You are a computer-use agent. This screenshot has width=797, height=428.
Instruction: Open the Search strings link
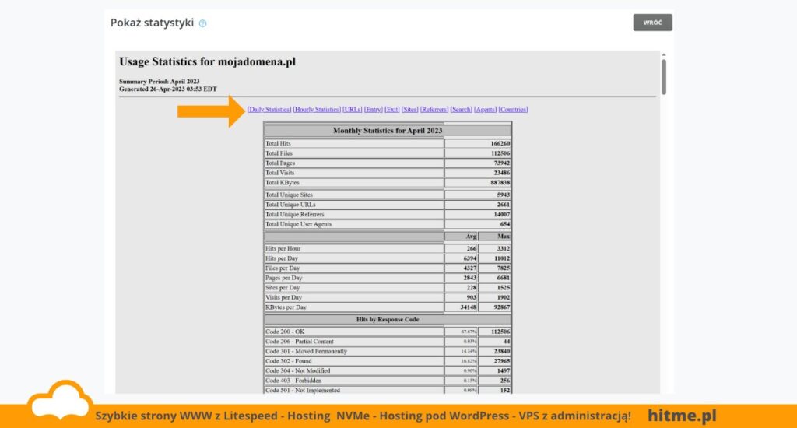(461, 109)
